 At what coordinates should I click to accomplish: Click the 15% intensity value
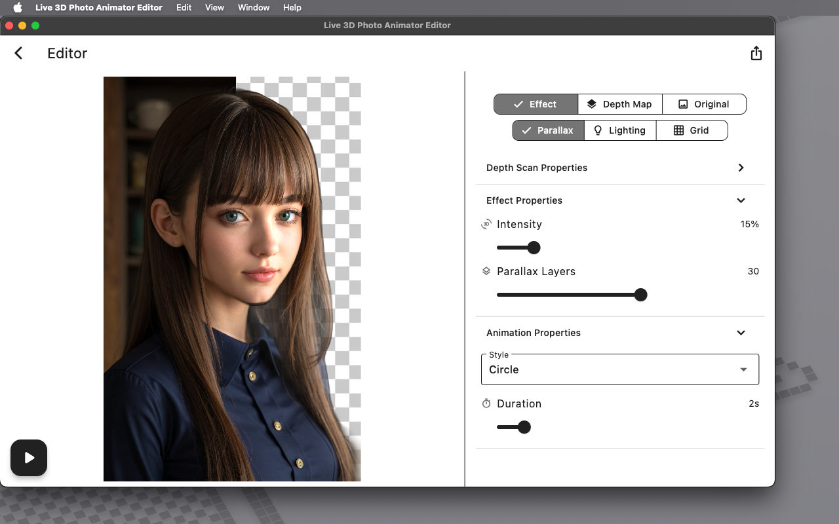pyautogui.click(x=749, y=224)
